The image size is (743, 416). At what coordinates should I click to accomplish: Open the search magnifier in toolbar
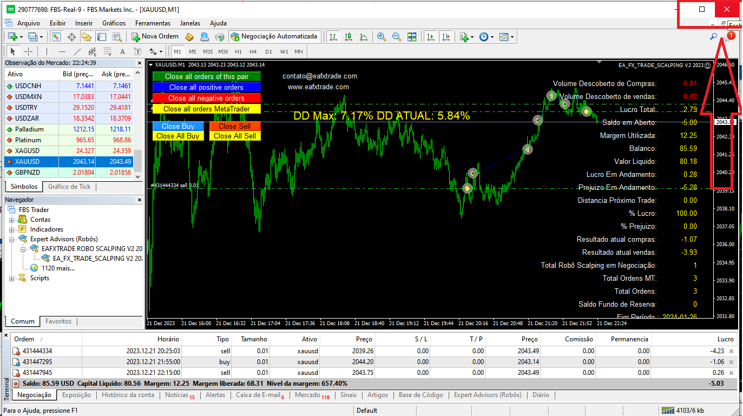714,37
